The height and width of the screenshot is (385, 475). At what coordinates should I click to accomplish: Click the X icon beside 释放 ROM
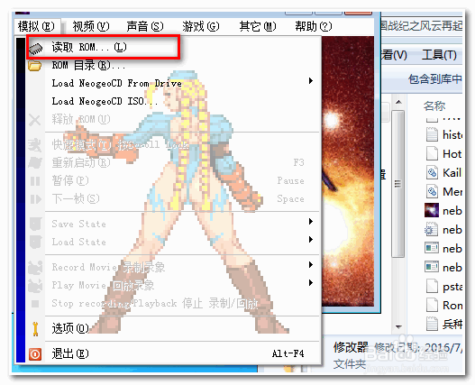[35, 120]
